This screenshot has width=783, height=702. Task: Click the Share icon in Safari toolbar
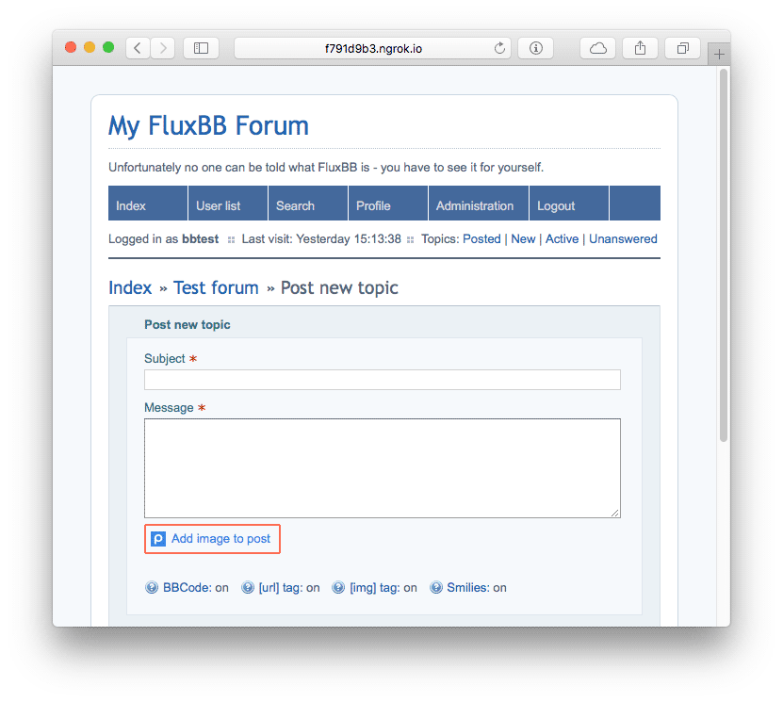[x=640, y=47]
